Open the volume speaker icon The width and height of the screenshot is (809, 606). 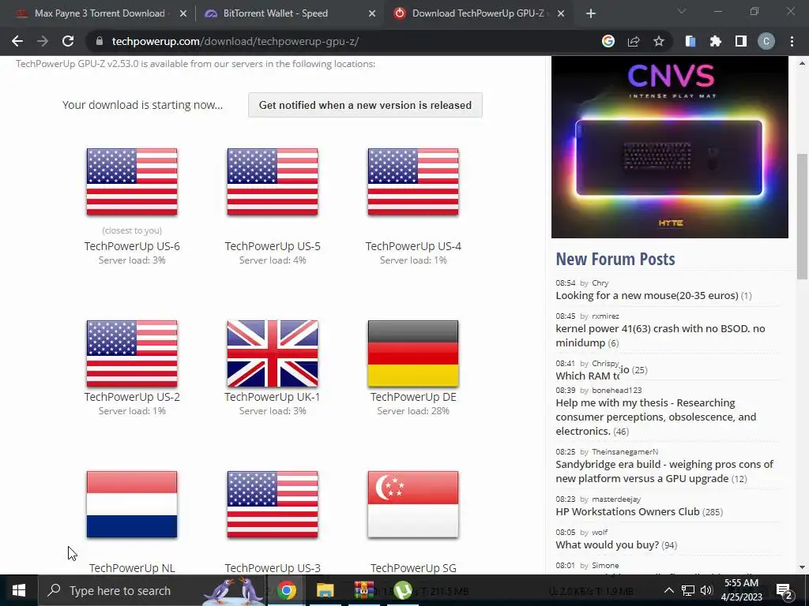[706, 590]
